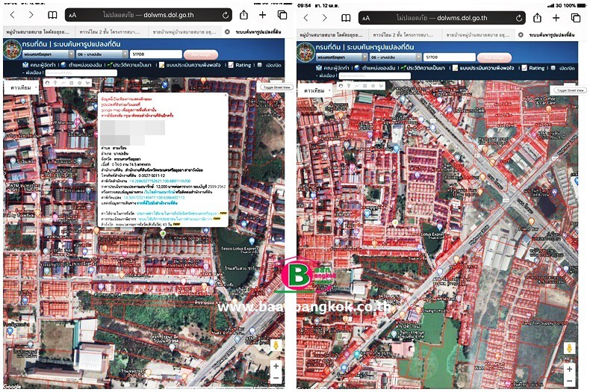Screen dimensions: 590x392
Task: Close the active tab in right screenshot
Action: click(x=521, y=34)
